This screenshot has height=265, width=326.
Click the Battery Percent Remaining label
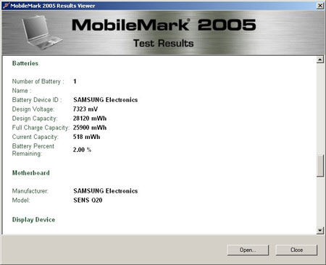click(x=33, y=150)
